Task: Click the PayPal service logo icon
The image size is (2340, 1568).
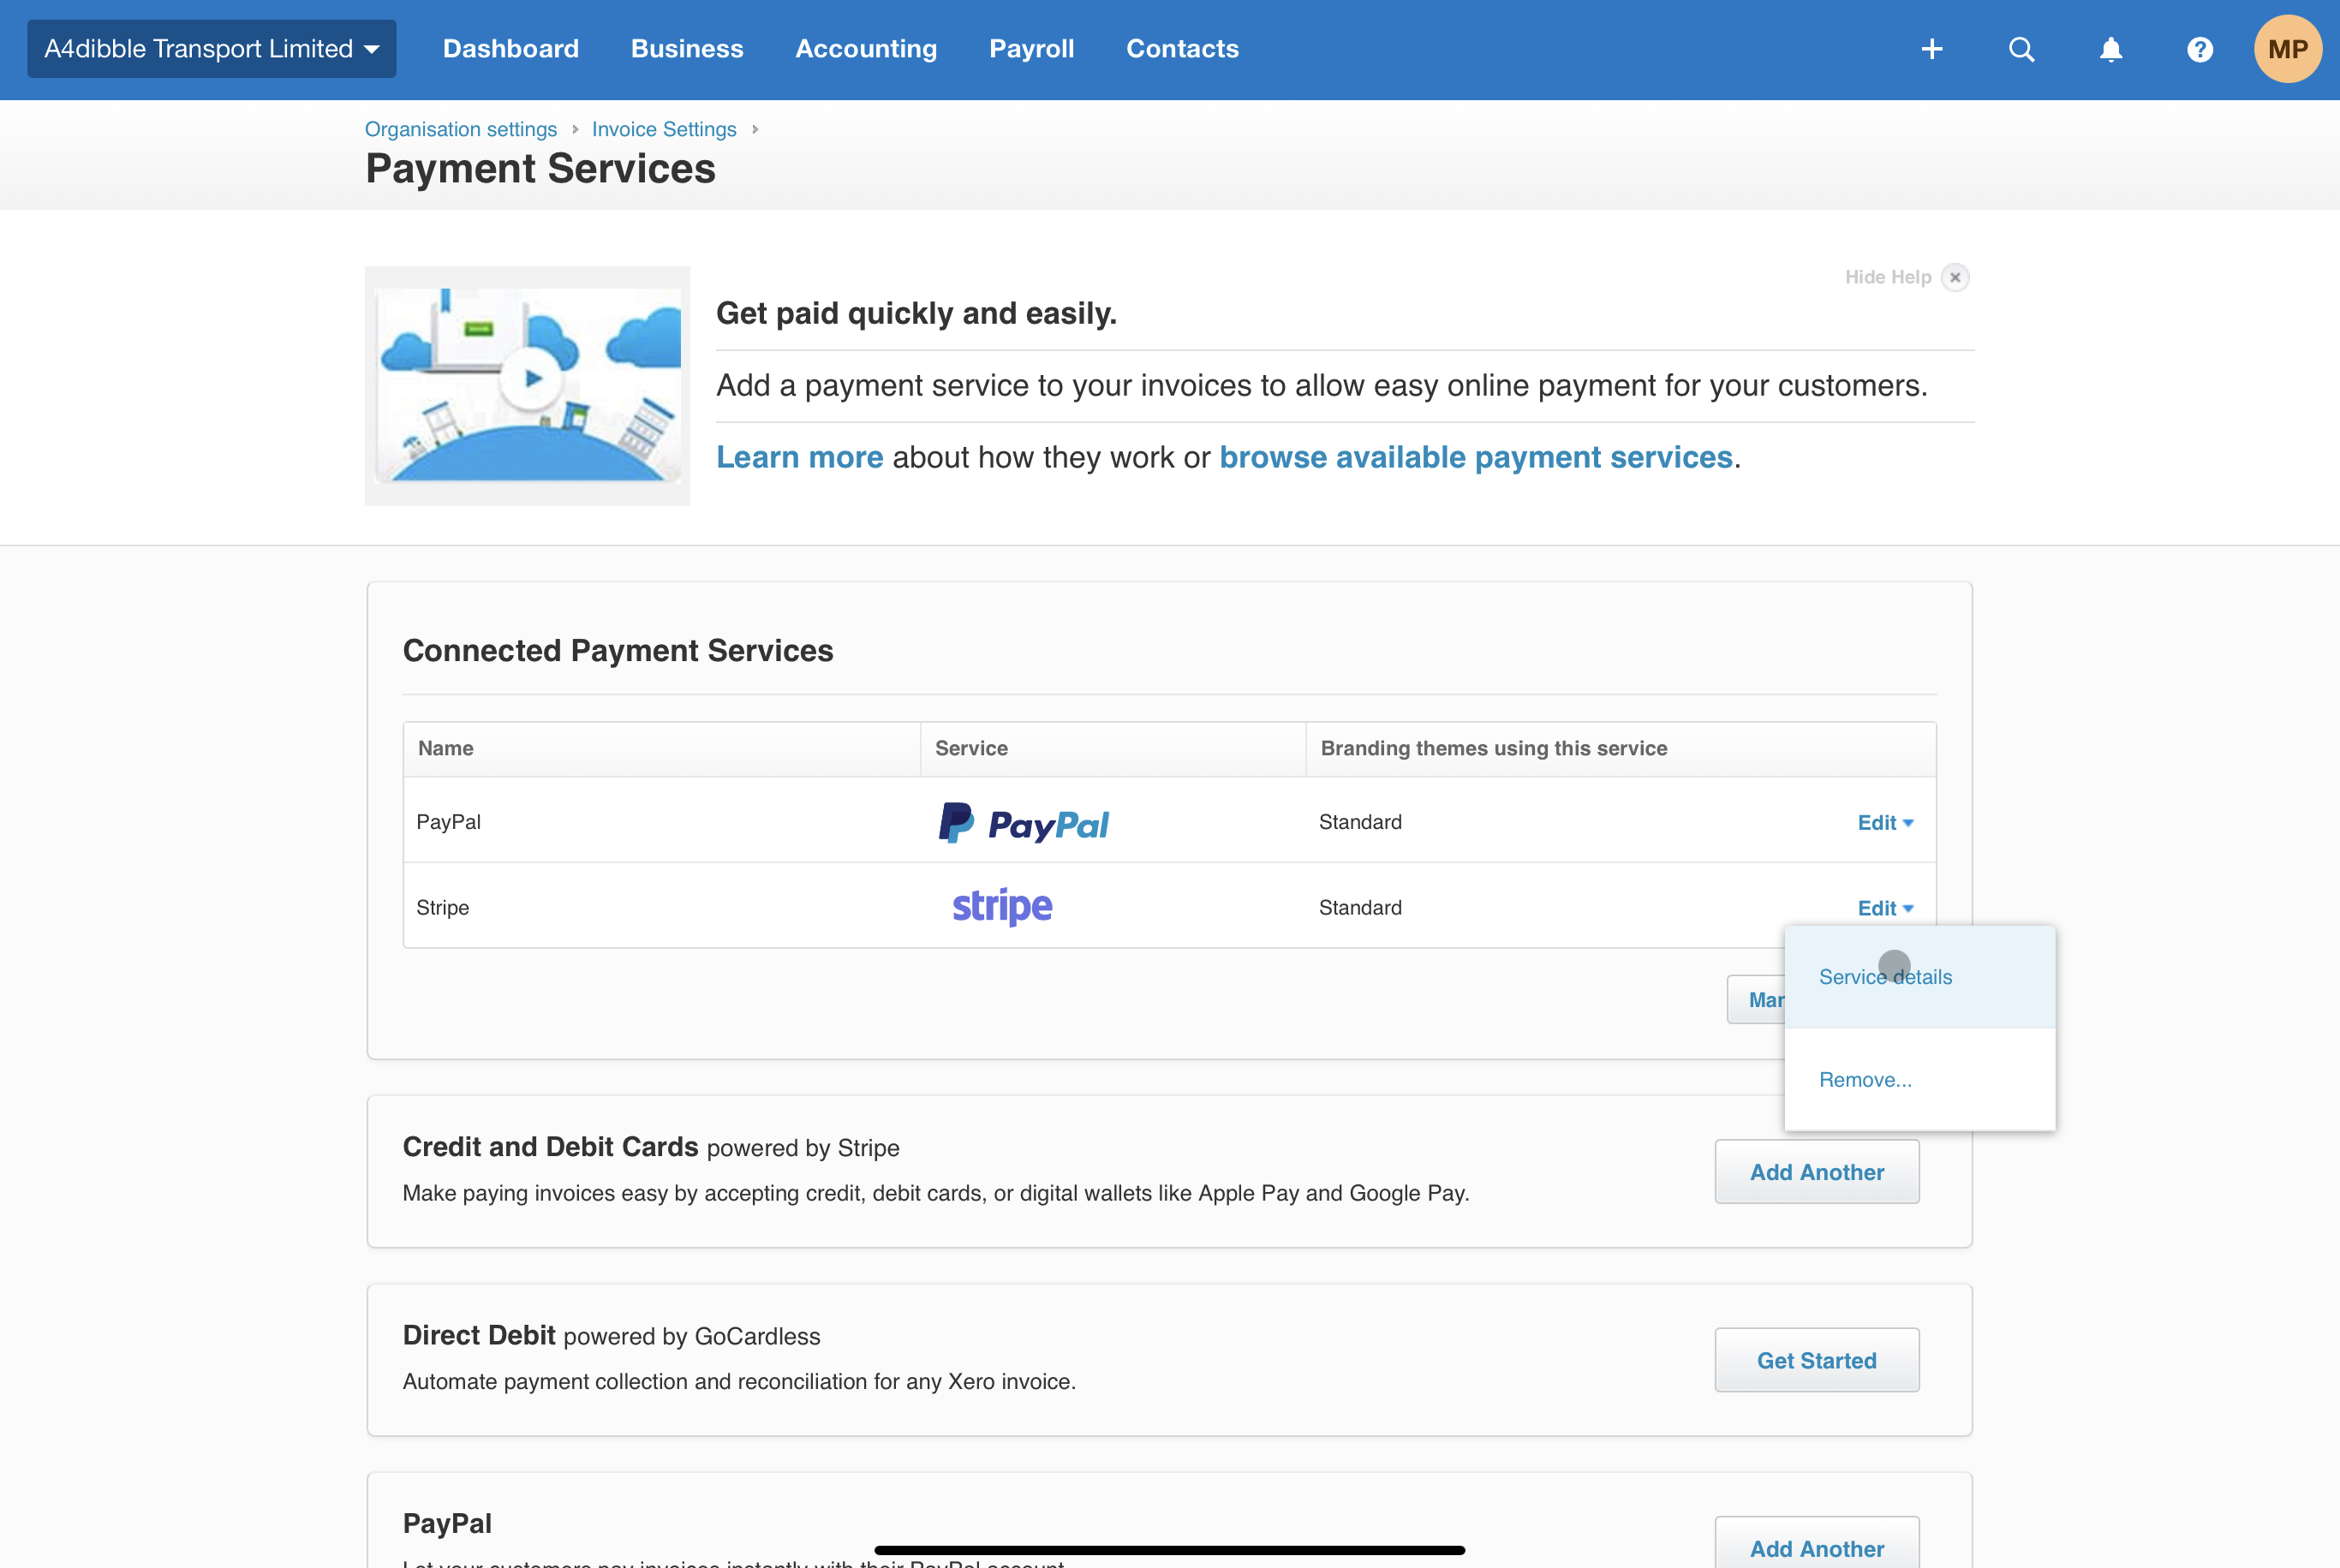Action: pyautogui.click(x=1024, y=820)
